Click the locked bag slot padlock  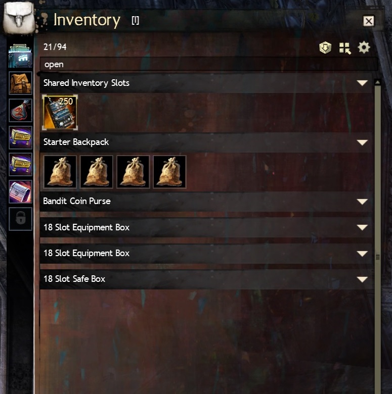pos(20,219)
